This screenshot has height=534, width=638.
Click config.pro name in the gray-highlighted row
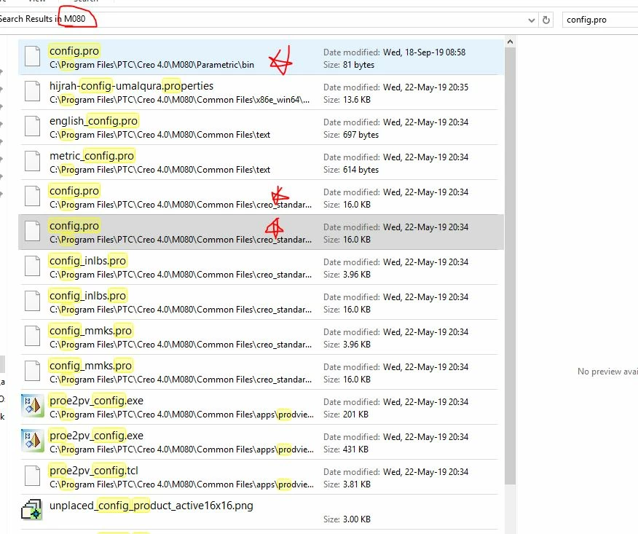tap(74, 226)
